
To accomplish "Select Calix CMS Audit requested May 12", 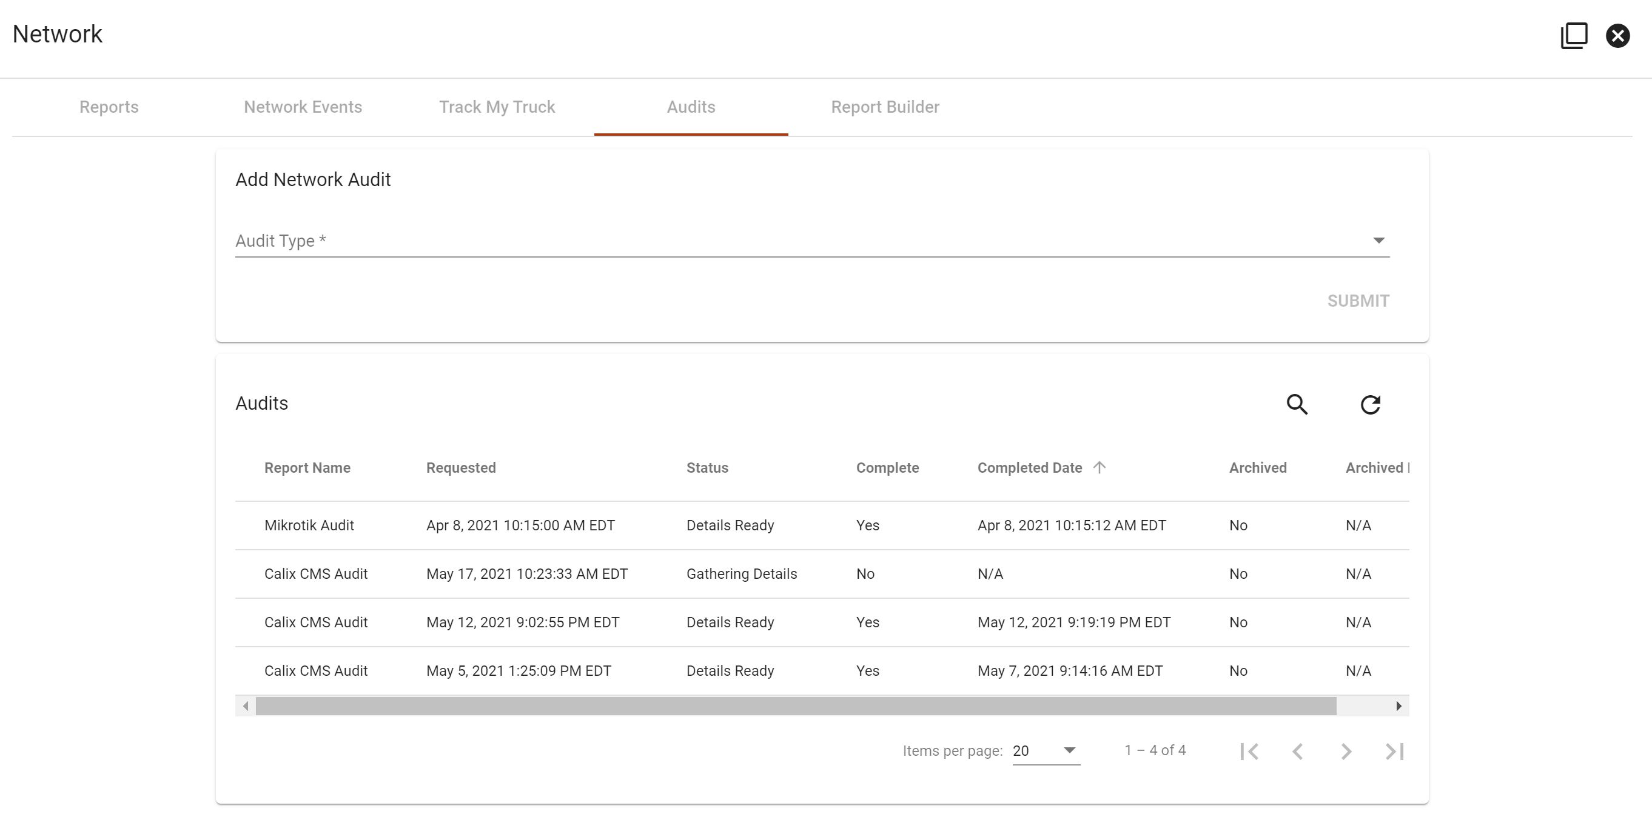I will [822, 622].
